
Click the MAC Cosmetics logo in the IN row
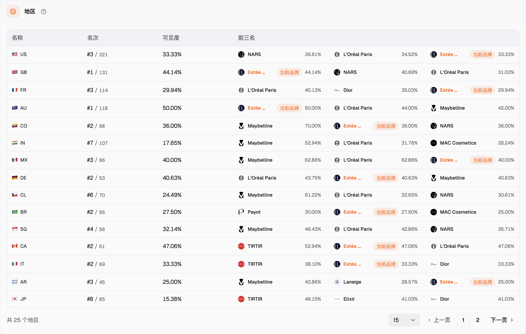point(434,143)
